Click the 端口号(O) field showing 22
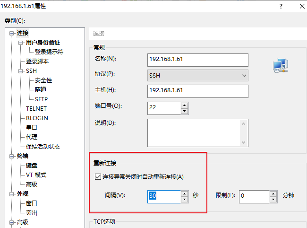The height and width of the screenshot is (228, 307). [x=164, y=108]
